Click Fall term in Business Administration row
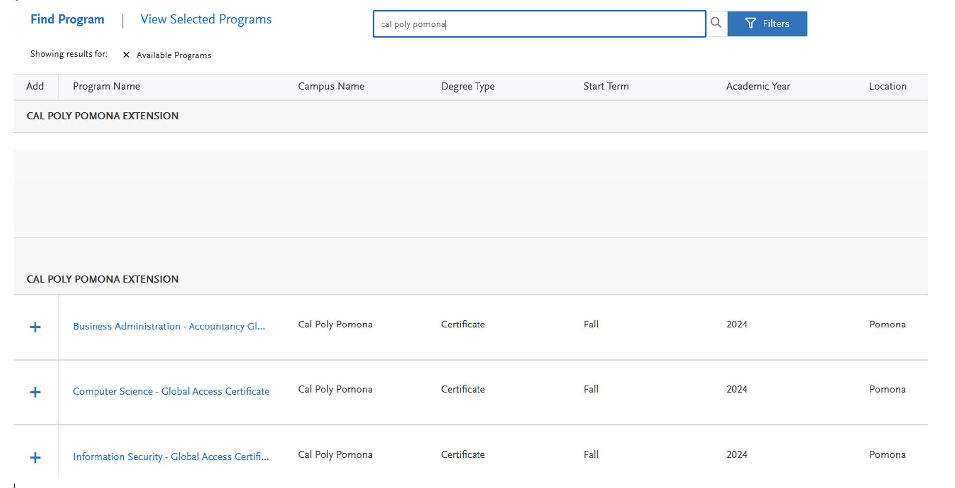This screenshot has width=955, height=488. click(x=591, y=325)
